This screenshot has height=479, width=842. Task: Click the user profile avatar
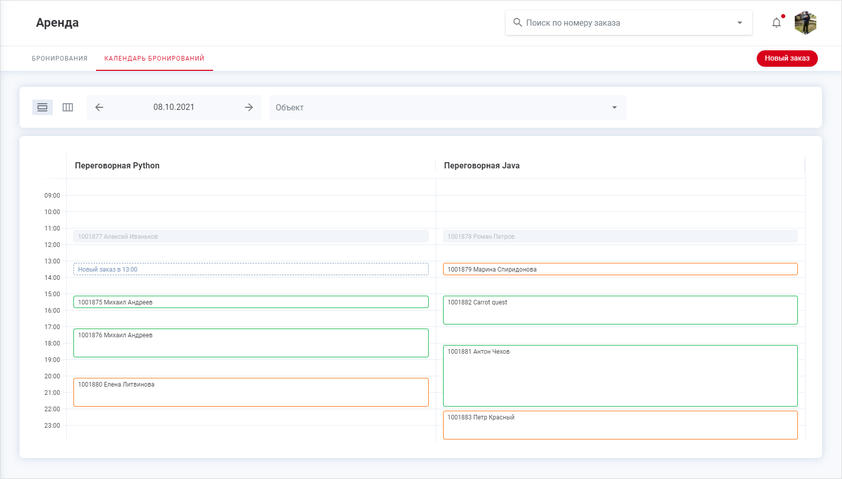[805, 23]
